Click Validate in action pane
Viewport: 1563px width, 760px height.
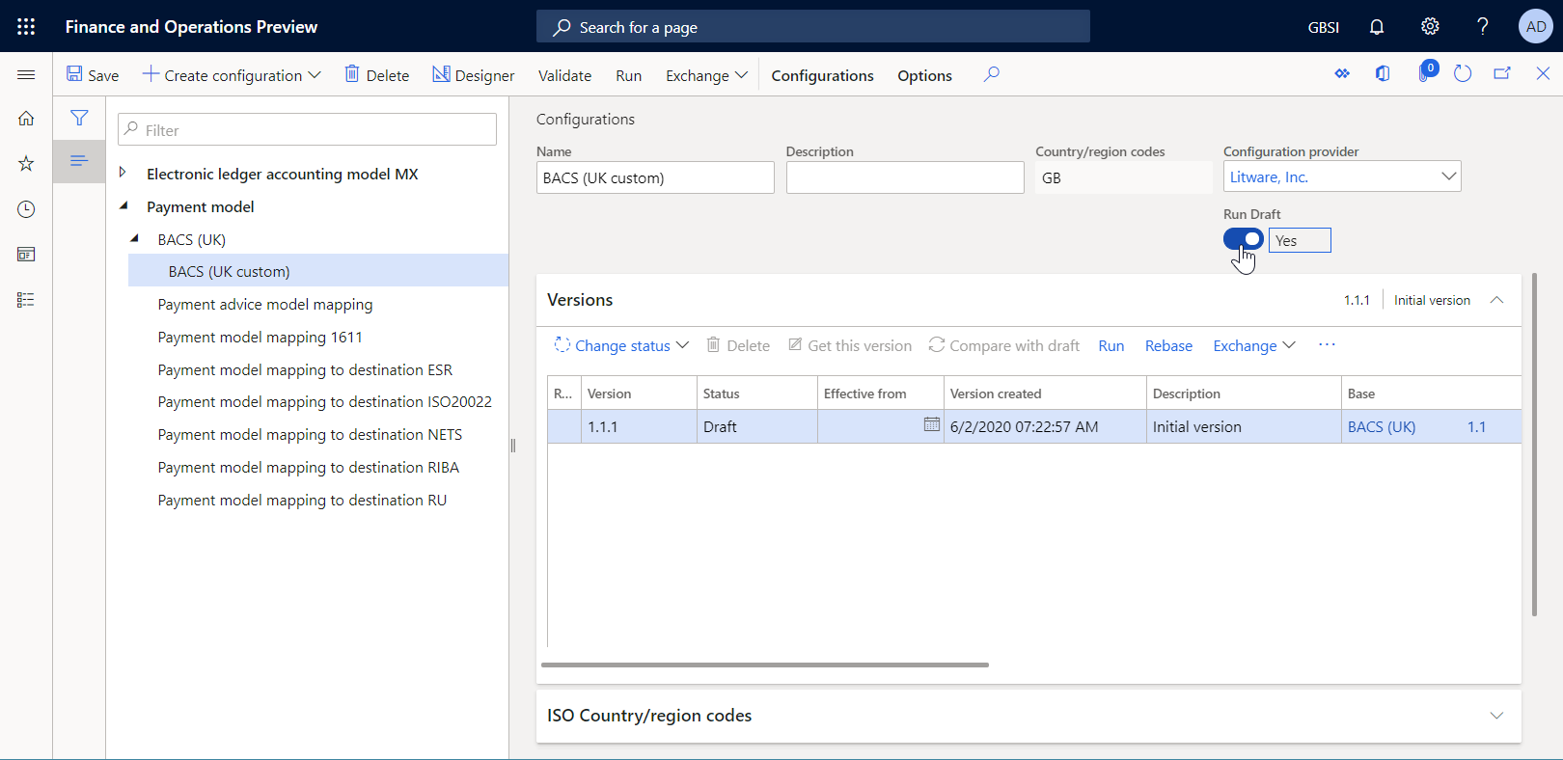564,75
